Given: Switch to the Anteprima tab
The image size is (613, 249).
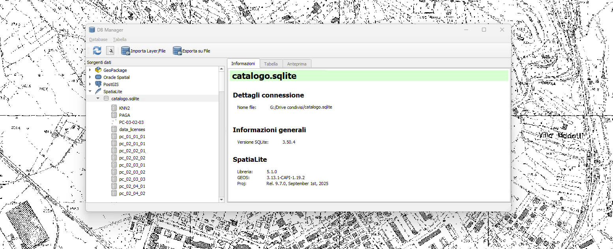Looking at the screenshot, I should (x=297, y=64).
